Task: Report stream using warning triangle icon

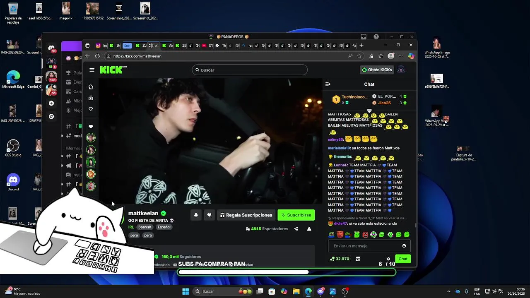Action: (x=309, y=228)
